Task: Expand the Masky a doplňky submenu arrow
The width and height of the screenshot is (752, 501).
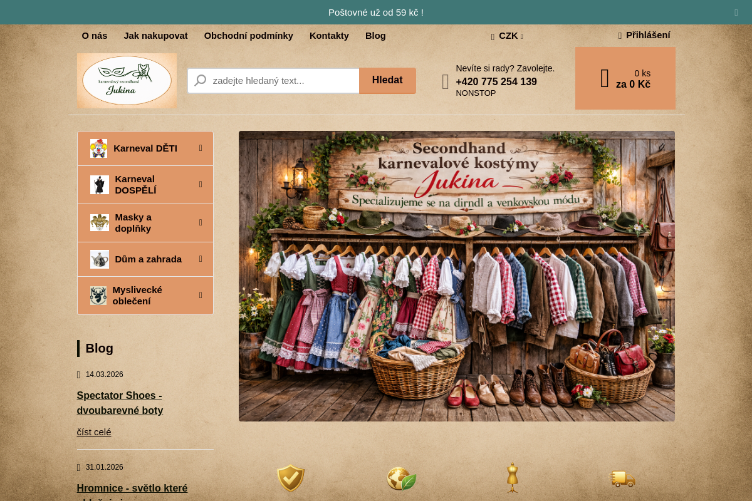Action: pos(201,222)
